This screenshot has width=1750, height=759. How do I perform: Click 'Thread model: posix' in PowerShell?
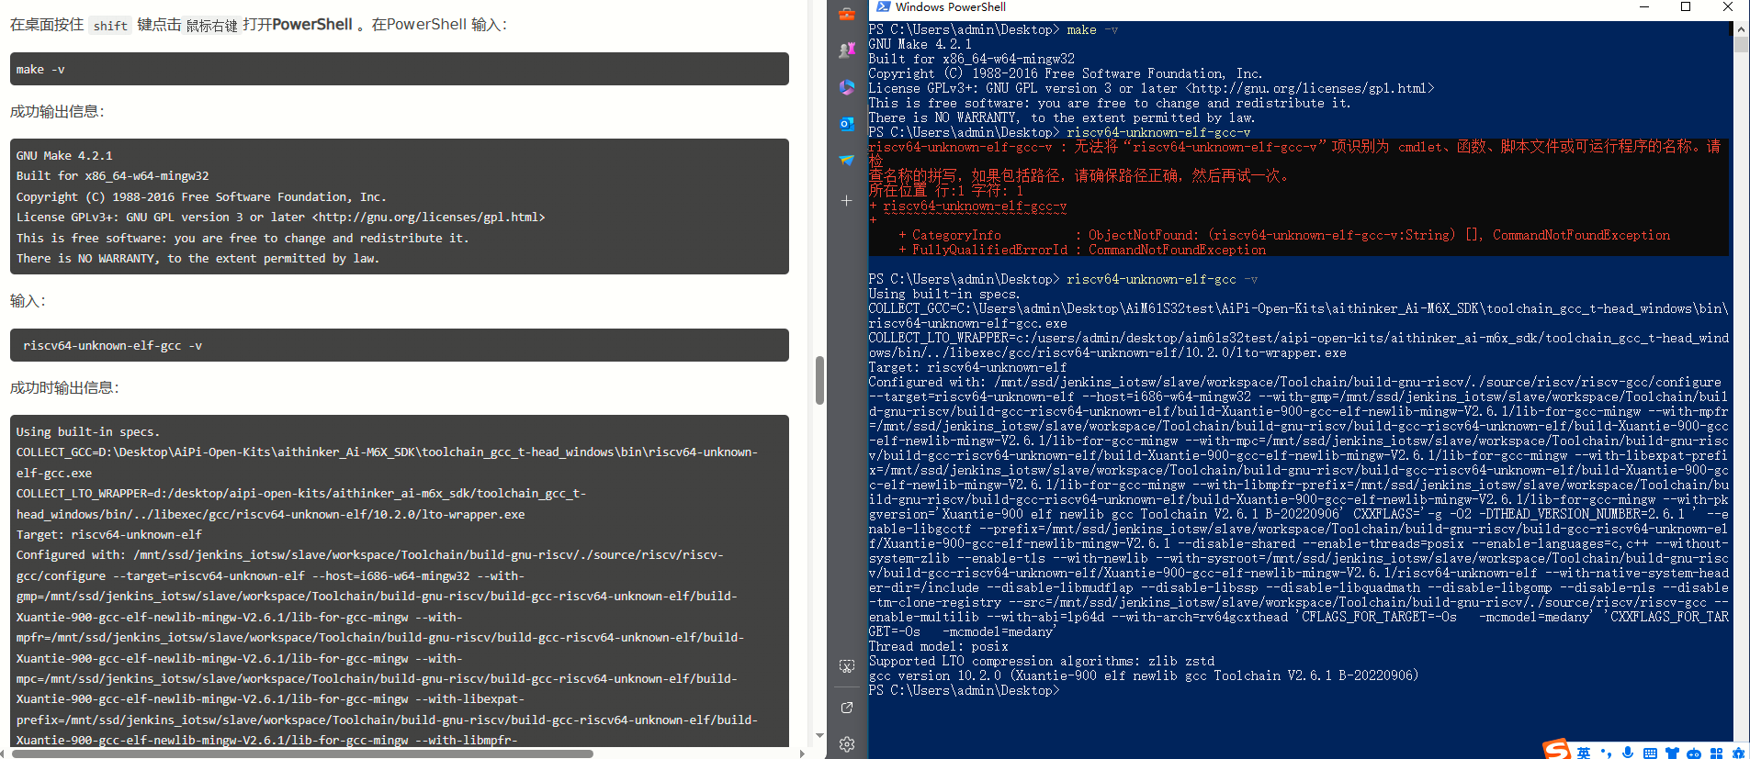pyautogui.click(x=938, y=646)
